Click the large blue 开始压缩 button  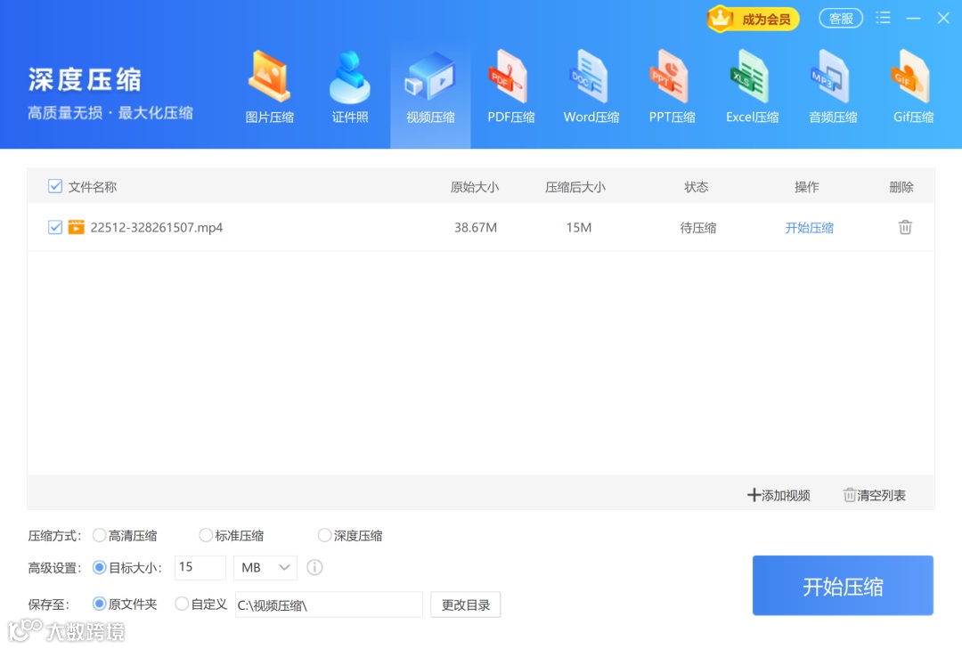(843, 586)
